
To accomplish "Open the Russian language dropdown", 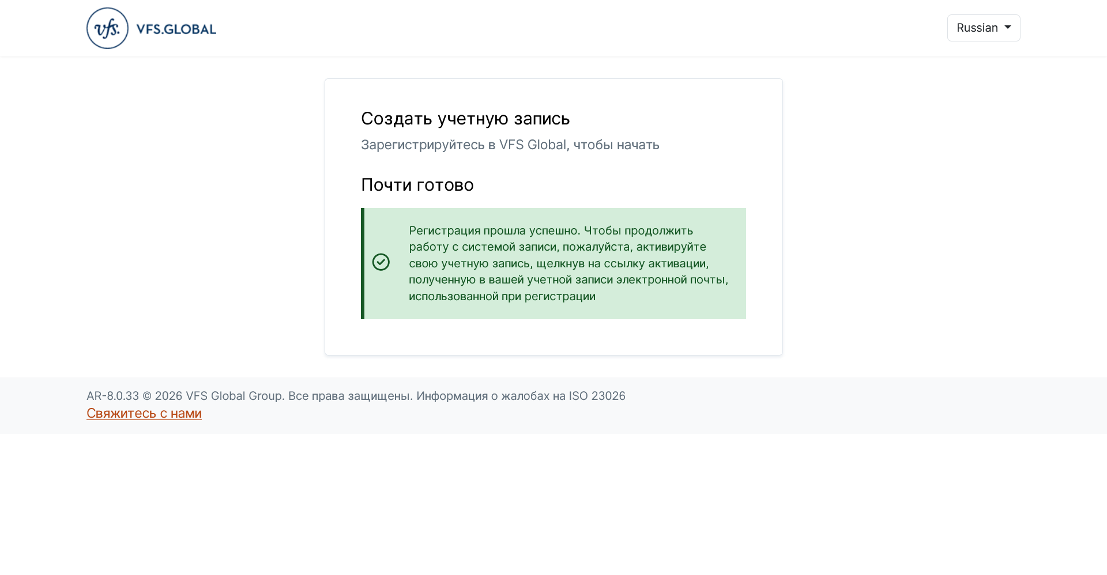I will 984,28.
